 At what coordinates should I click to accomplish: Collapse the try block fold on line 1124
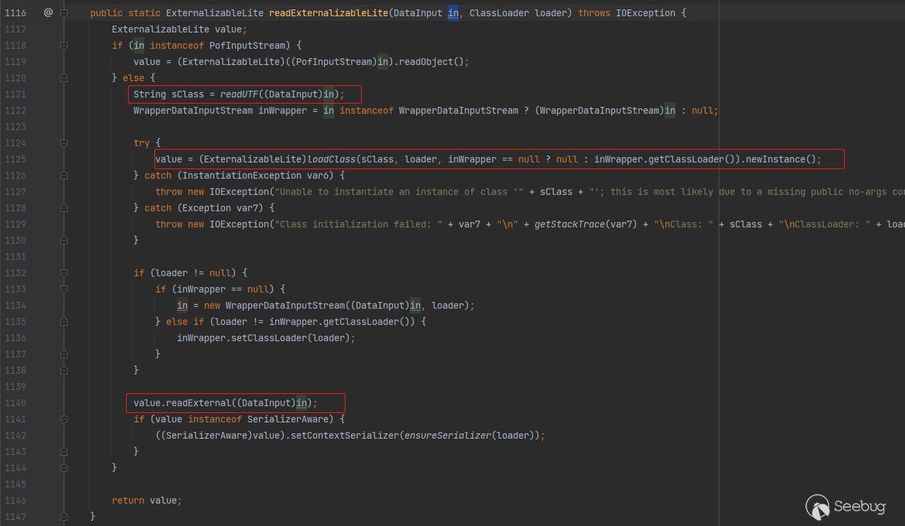click(64, 143)
